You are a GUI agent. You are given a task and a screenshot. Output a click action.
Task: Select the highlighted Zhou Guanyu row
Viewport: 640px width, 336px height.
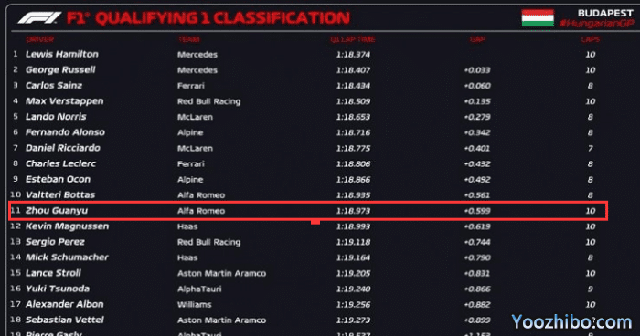tap(308, 211)
